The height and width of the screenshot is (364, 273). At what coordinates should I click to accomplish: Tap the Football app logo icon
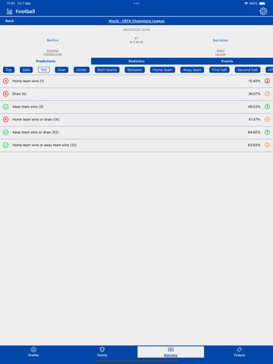[9, 11]
